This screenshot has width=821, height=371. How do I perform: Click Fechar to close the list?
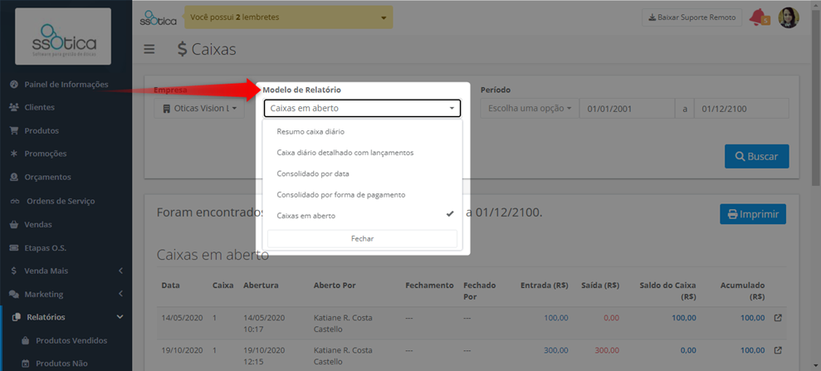point(362,238)
